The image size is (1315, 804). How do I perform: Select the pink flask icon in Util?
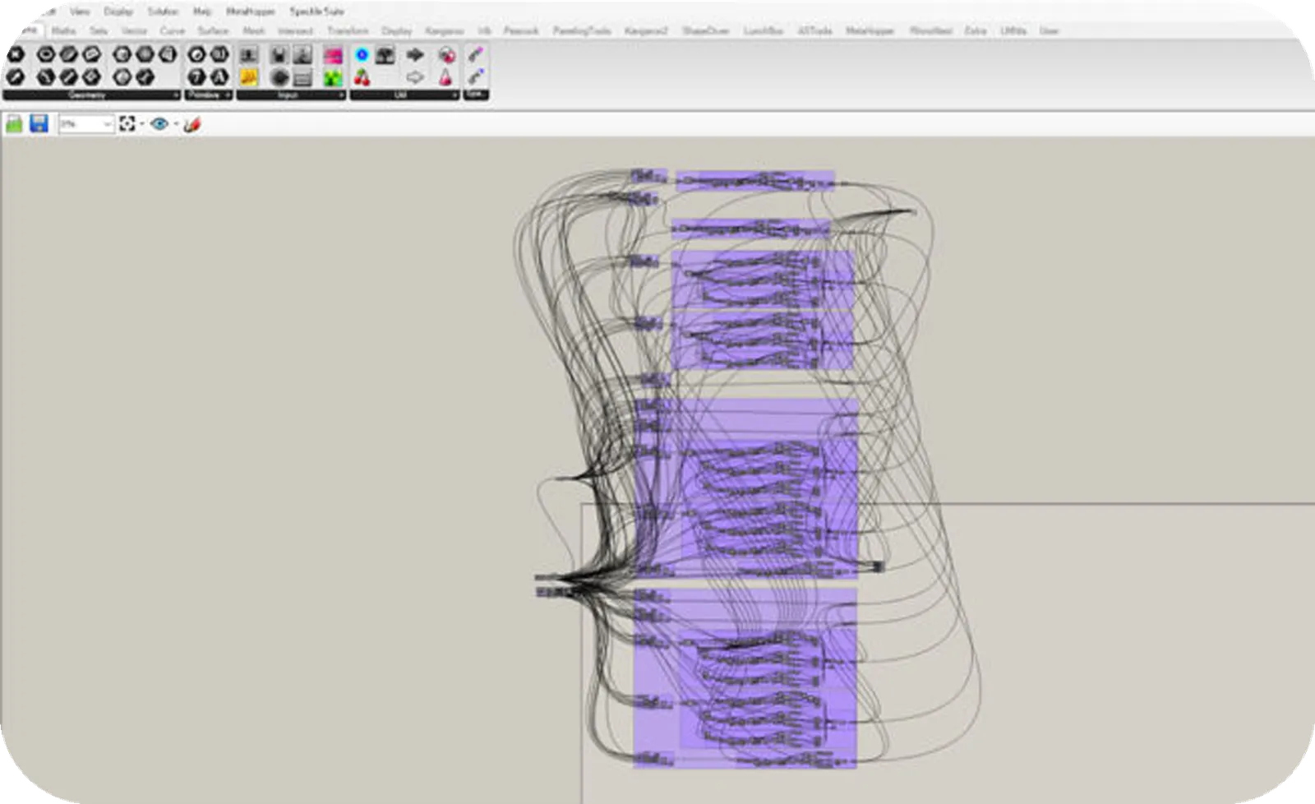point(445,77)
